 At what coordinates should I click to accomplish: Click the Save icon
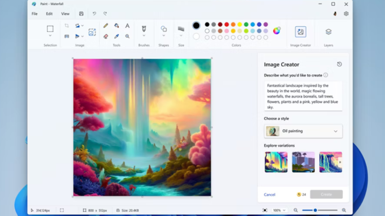(81, 14)
